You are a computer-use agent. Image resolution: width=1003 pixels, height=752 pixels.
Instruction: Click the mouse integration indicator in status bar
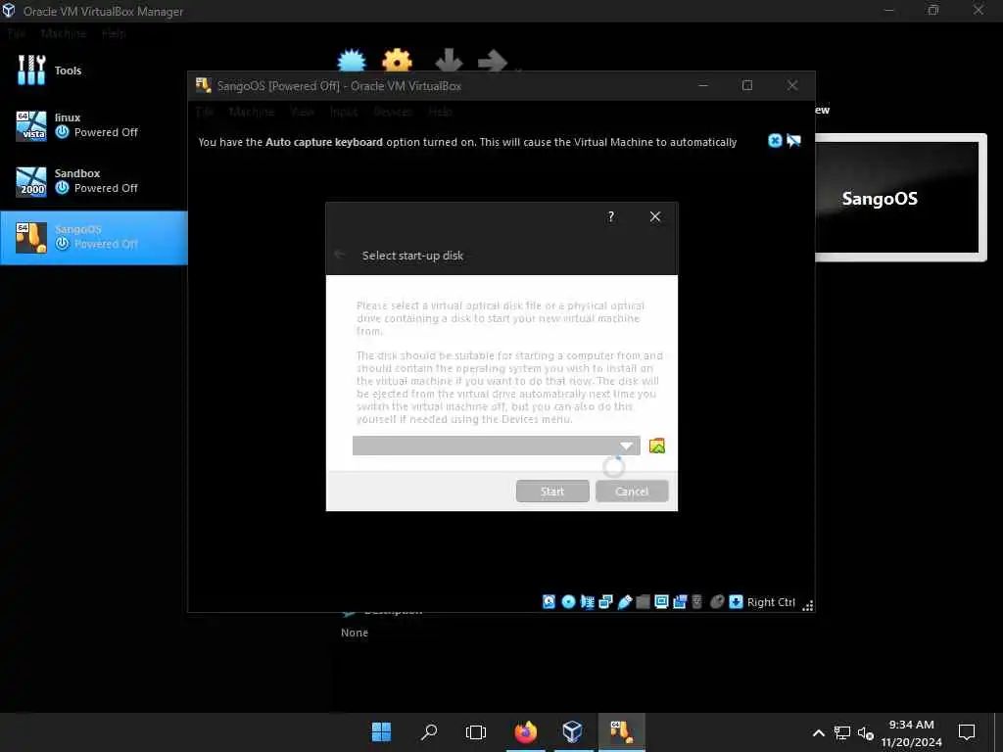(717, 602)
